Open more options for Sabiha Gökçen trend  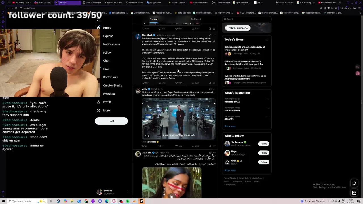coord(268,108)
